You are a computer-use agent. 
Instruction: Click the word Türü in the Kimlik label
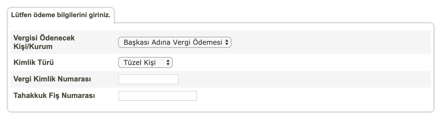[x=46, y=63]
